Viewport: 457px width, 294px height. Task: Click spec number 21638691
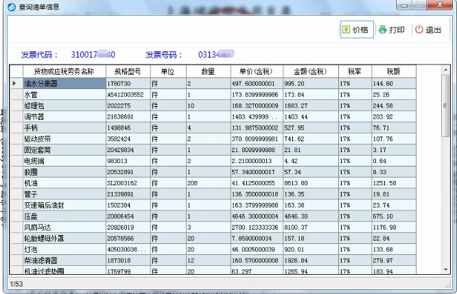128,117
